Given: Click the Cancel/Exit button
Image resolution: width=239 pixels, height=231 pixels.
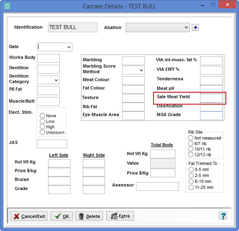Looking at the screenshot, I should pyautogui.click(x=29, y=216).
